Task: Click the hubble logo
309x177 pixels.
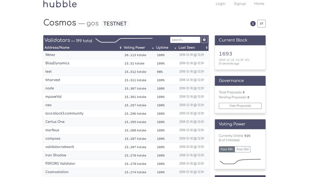Action: coord(60,4)
